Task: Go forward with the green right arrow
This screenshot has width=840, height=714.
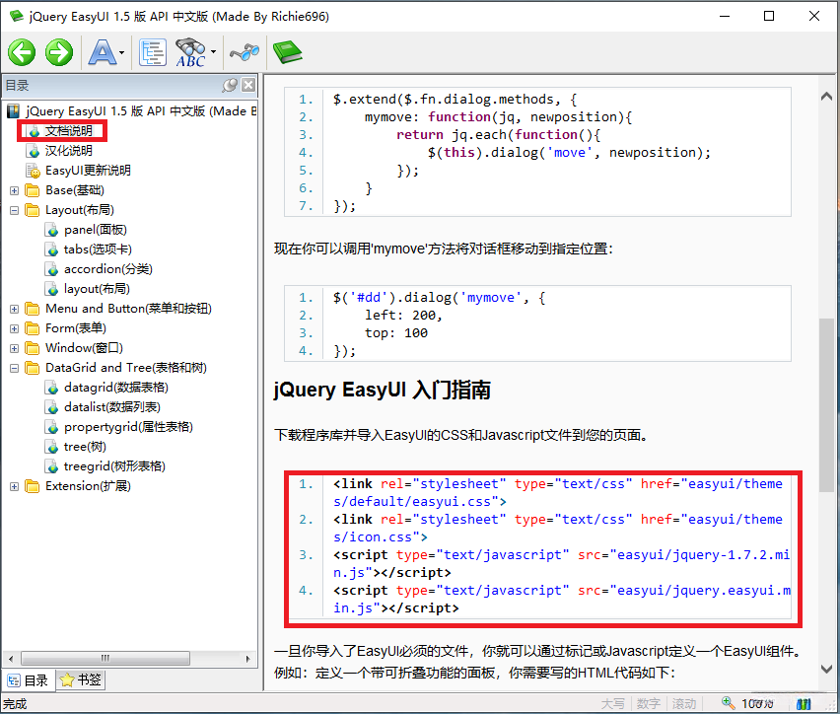Action: [59, 52]
